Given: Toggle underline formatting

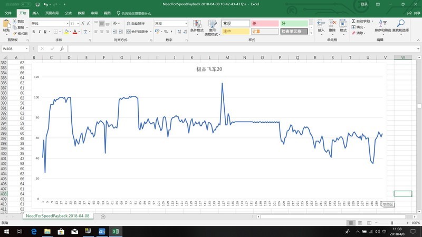Looking at the screenshot, I should pyautogui.click(x=45, y=32).
